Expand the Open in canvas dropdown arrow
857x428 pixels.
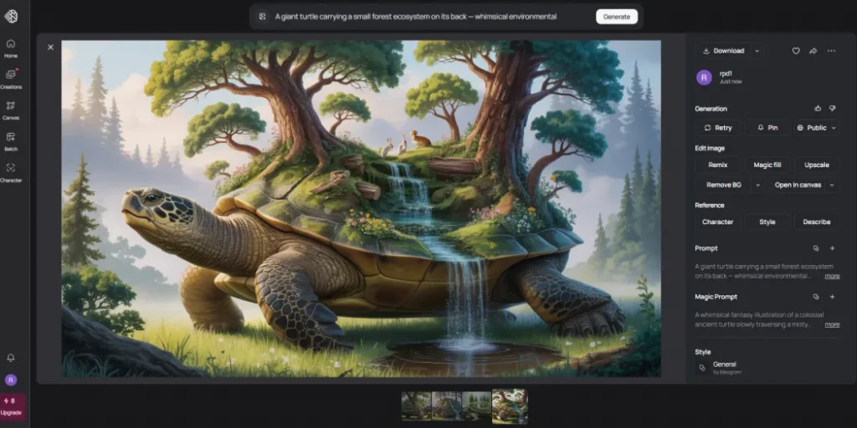coord(832,185)
